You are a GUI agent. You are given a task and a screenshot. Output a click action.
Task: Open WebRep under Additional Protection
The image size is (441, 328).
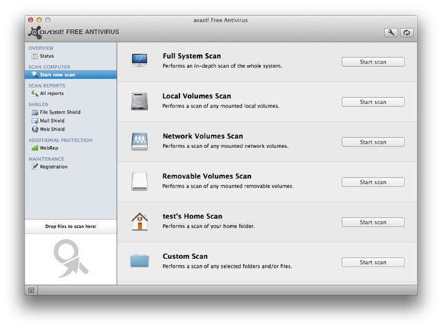click(x=48, y=147)
